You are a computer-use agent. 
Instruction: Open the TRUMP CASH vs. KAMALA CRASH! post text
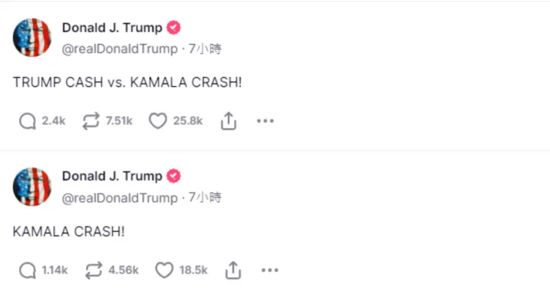tap(127, 82)
